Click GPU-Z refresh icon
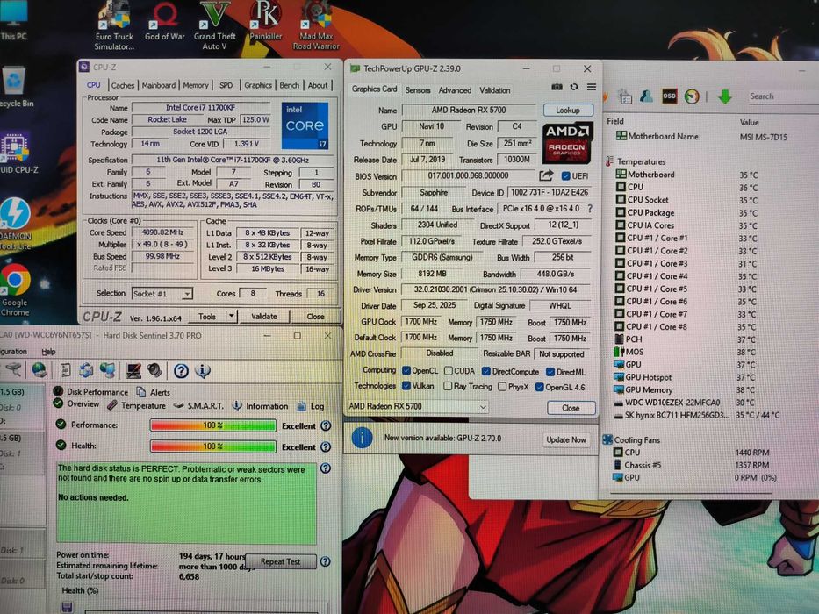The height and width of the screenshot is (614, 819). [x=574, y=87]
